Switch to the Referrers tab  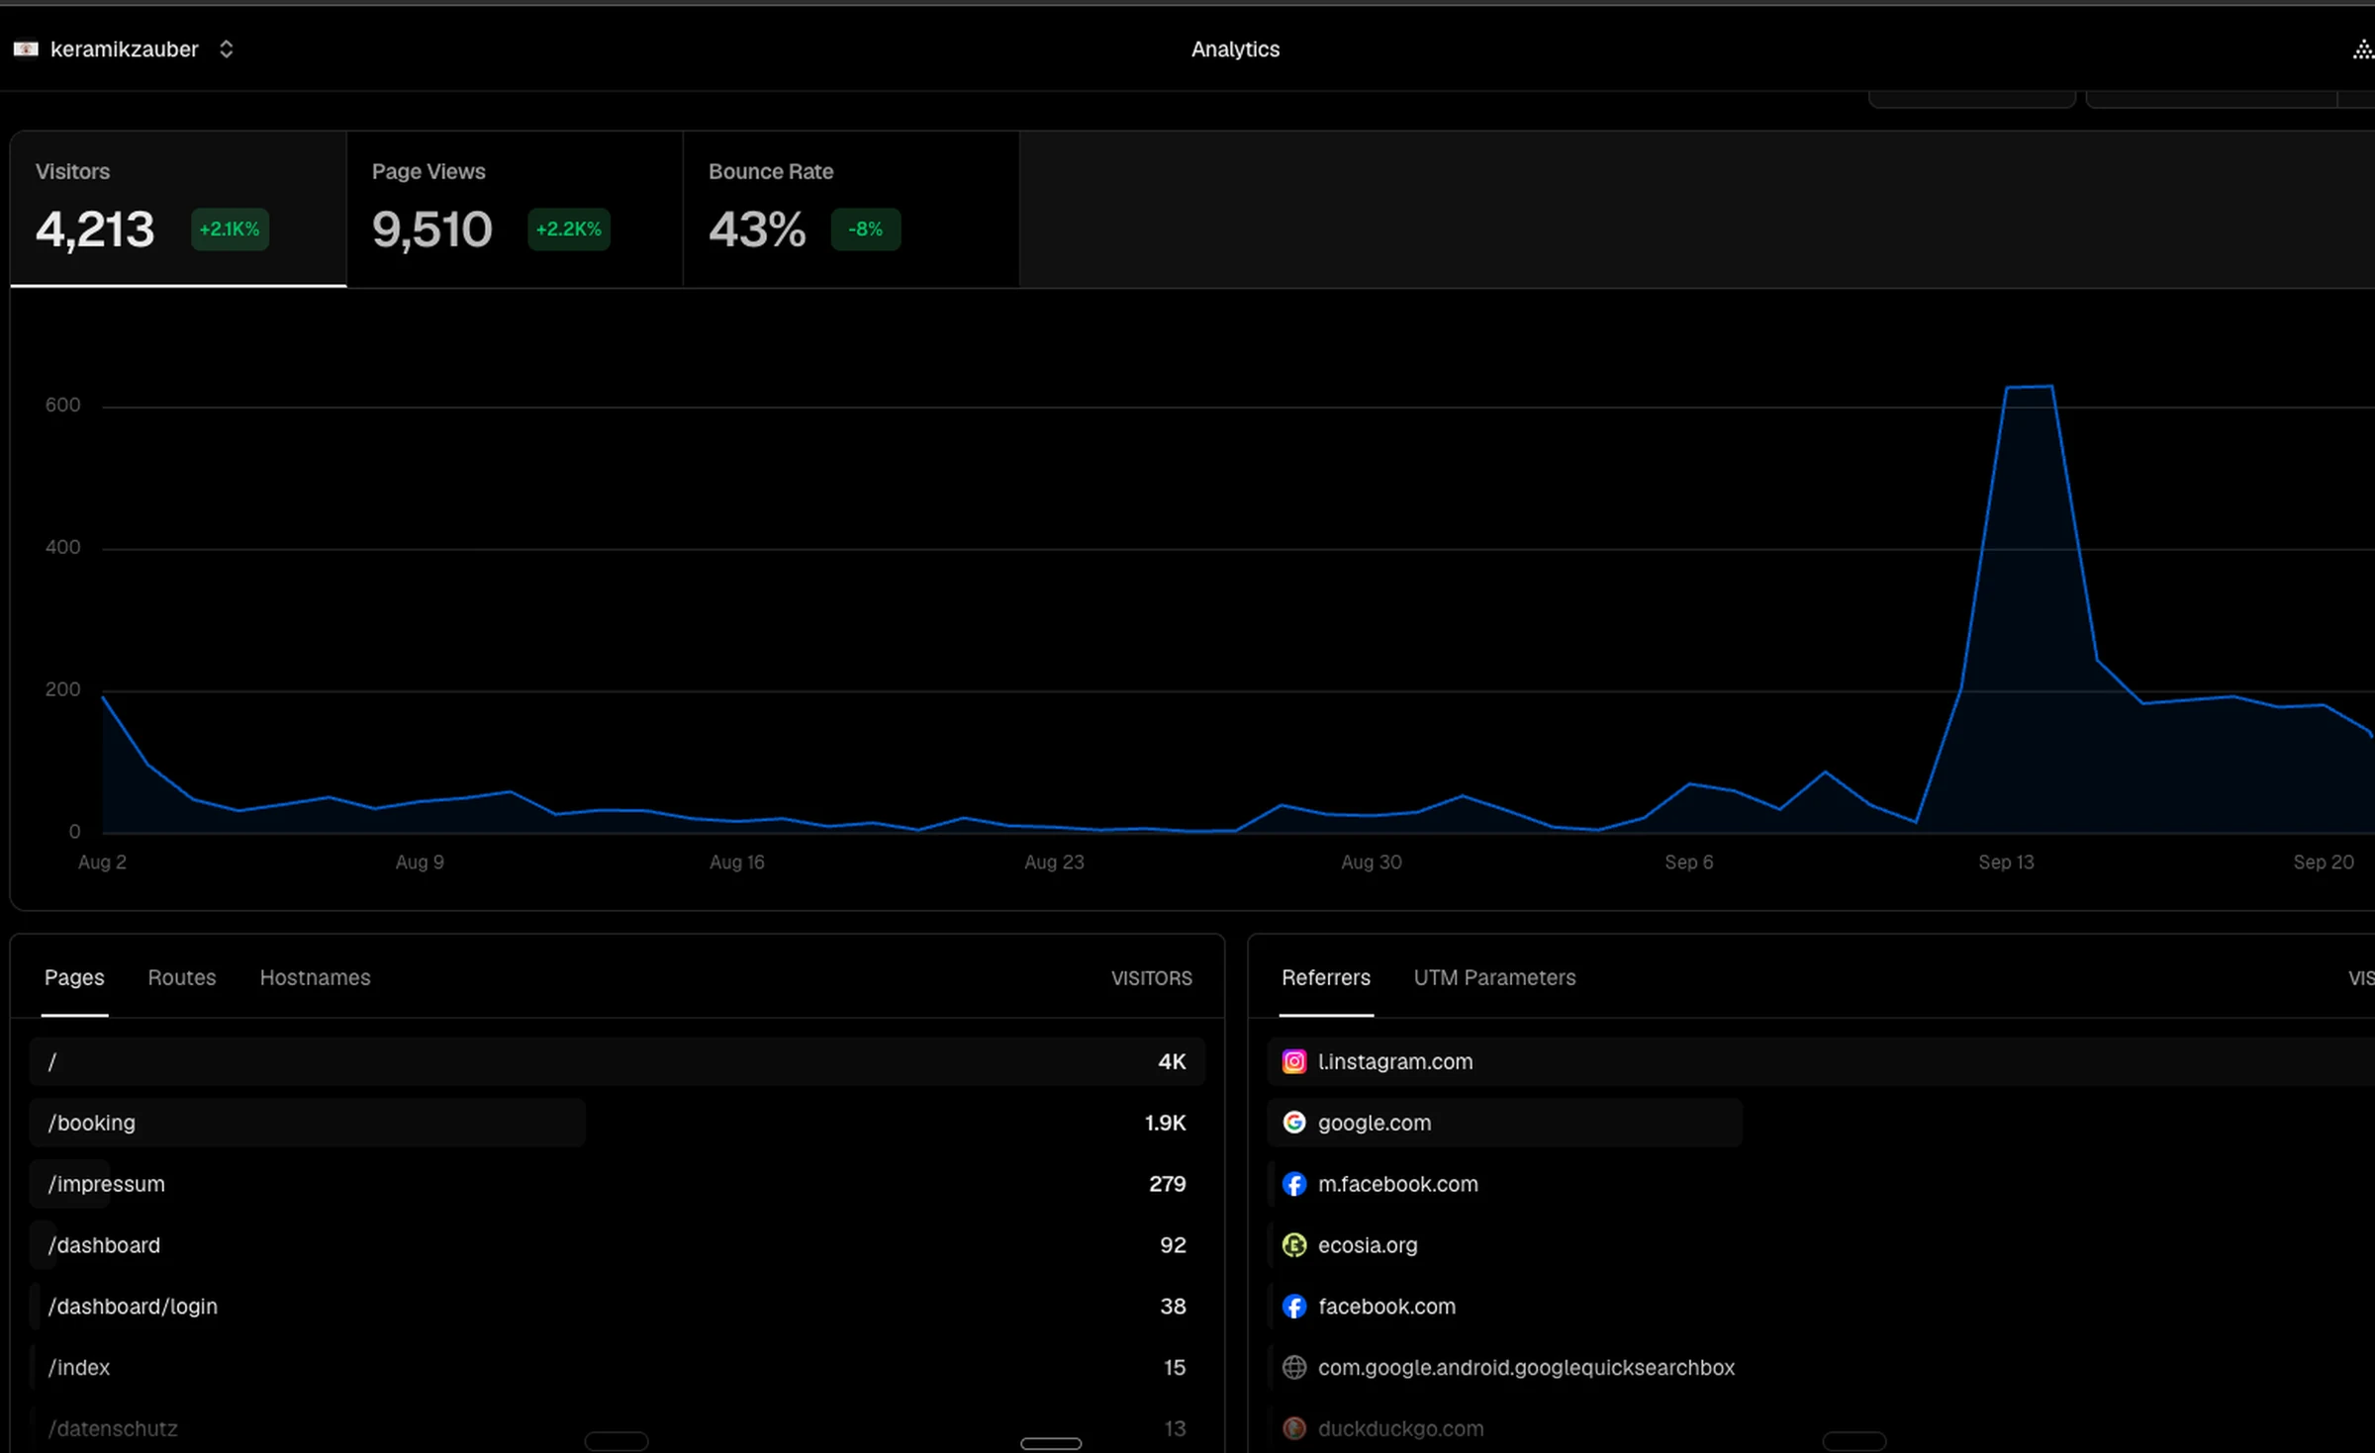(1326, 977)
